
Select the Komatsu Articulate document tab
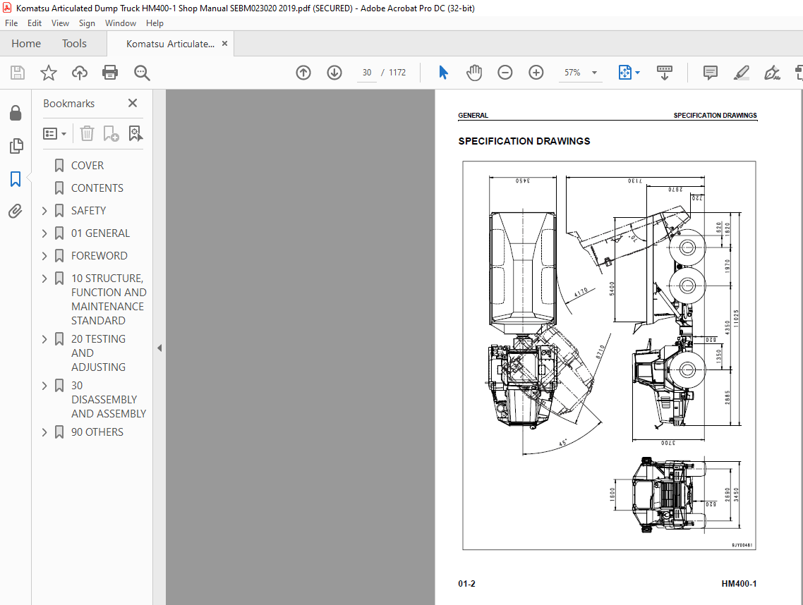click(x=170, y=44)
